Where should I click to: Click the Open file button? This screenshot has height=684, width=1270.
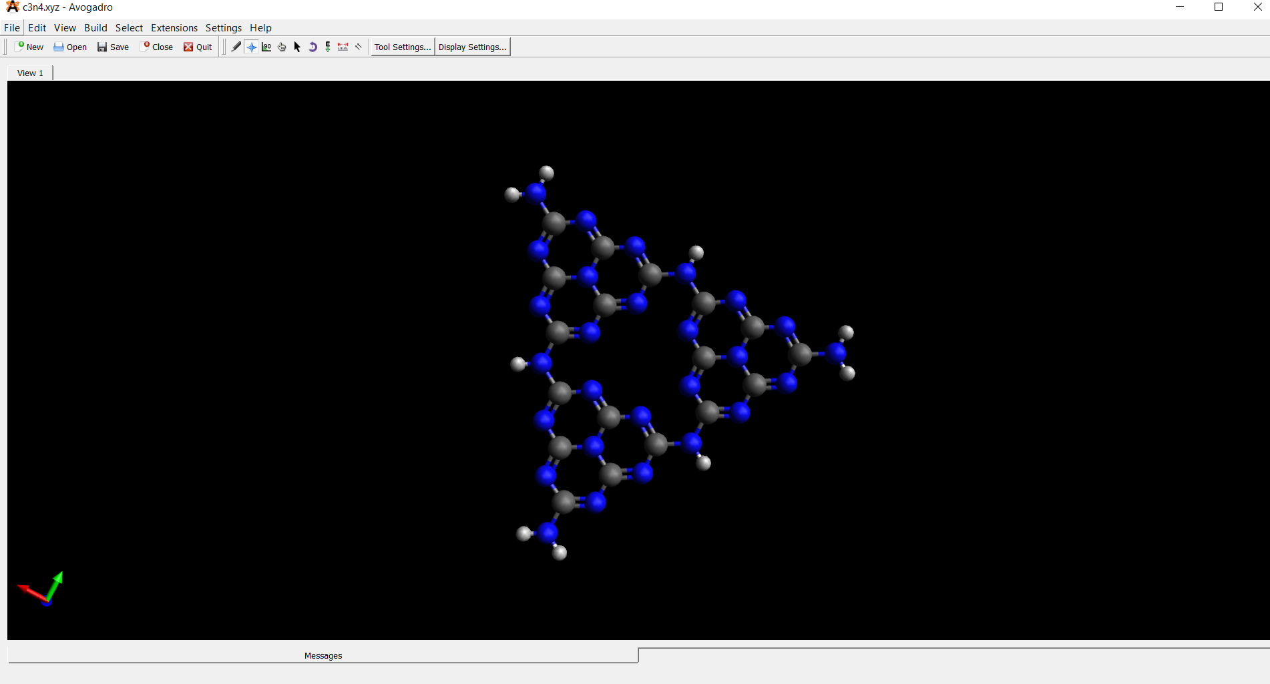[x=70, y=47]
